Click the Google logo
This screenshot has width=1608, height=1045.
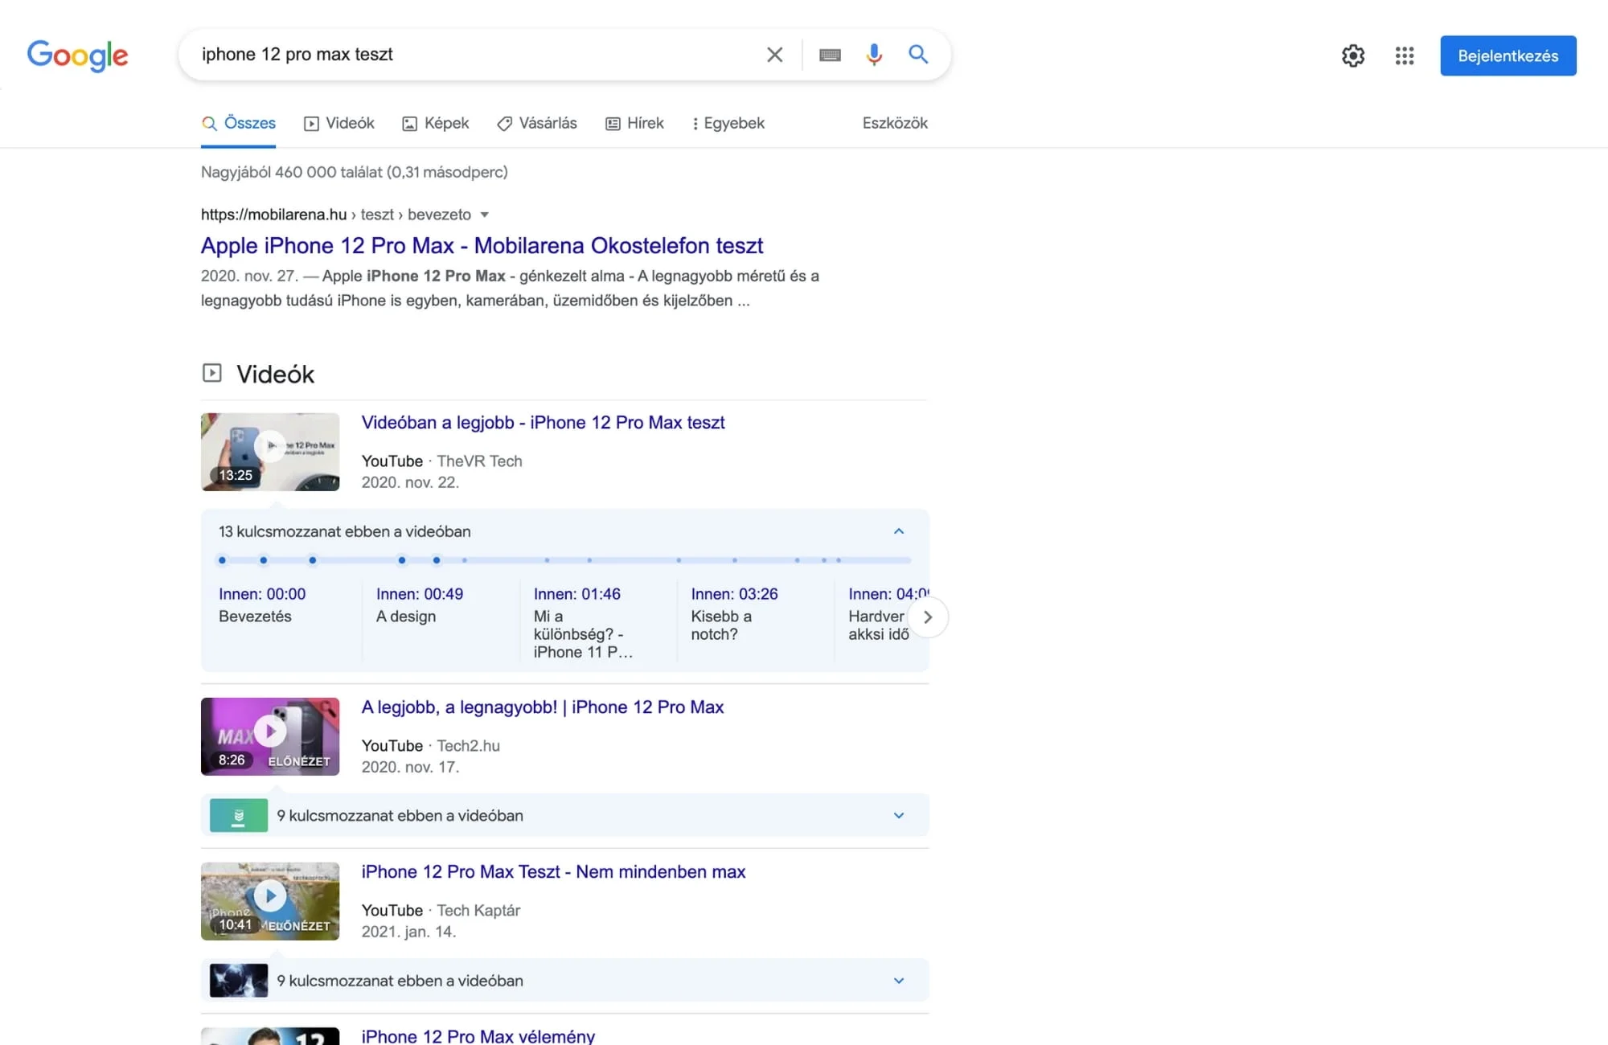point(77,55)
